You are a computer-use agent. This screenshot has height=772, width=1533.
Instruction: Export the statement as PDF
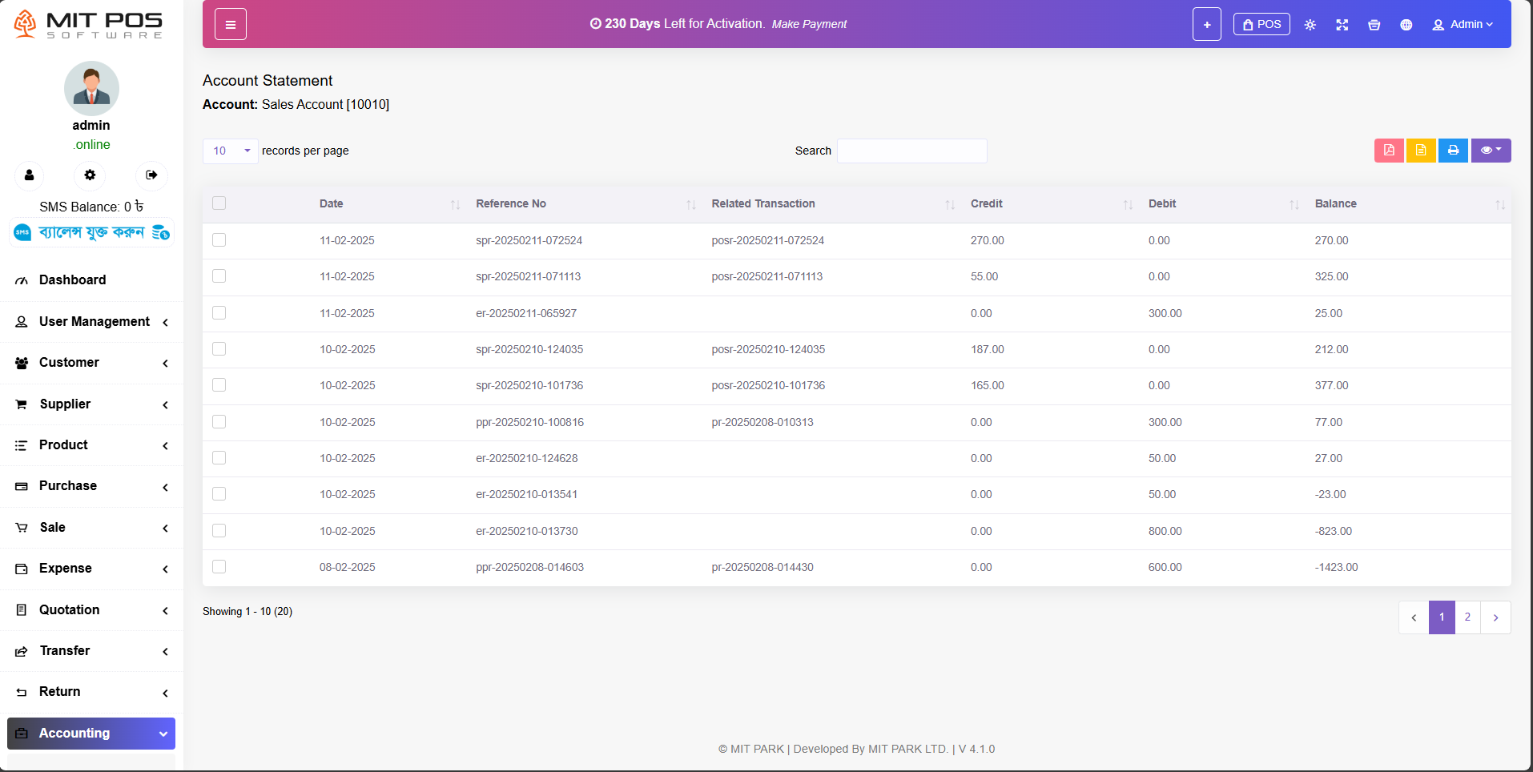point(1389,151)
